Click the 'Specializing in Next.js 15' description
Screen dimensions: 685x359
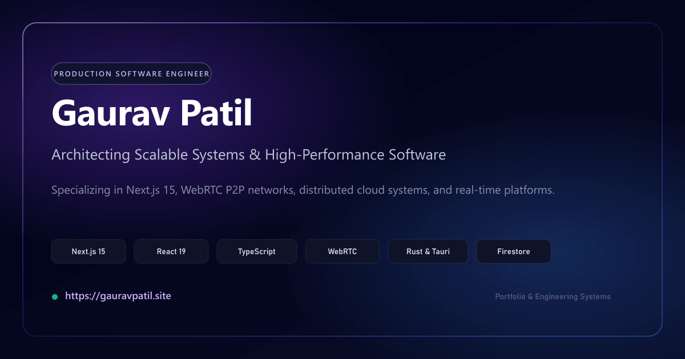point(303,190)
